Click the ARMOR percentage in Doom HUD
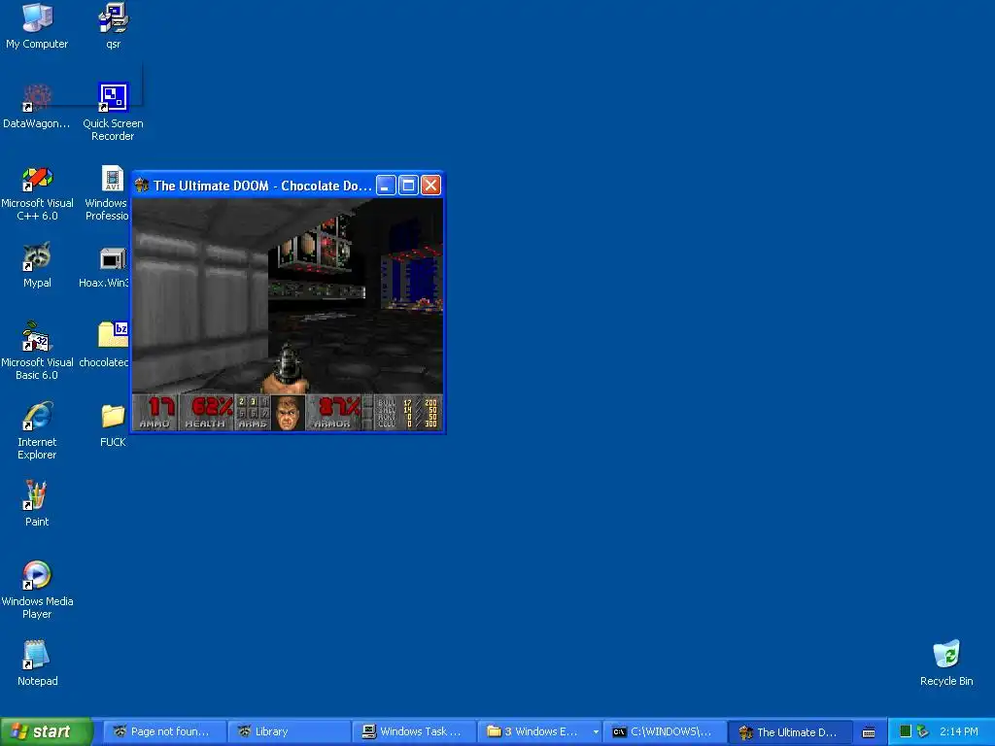The image size is (995, 746). point(335,412)
